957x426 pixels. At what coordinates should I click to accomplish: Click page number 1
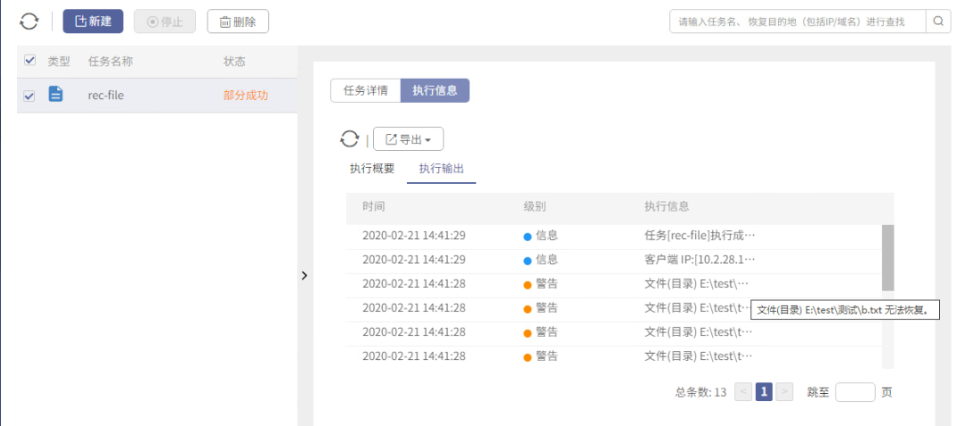[764, 392]
